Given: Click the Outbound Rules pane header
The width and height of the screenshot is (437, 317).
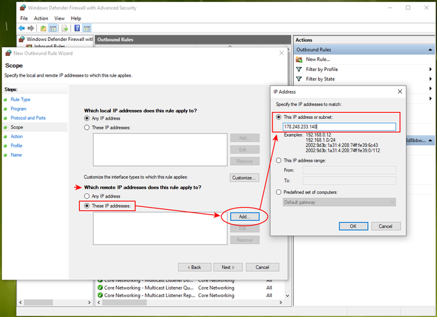Looking at the screenshot, I should pyautogui.click(x=193, y=40).
